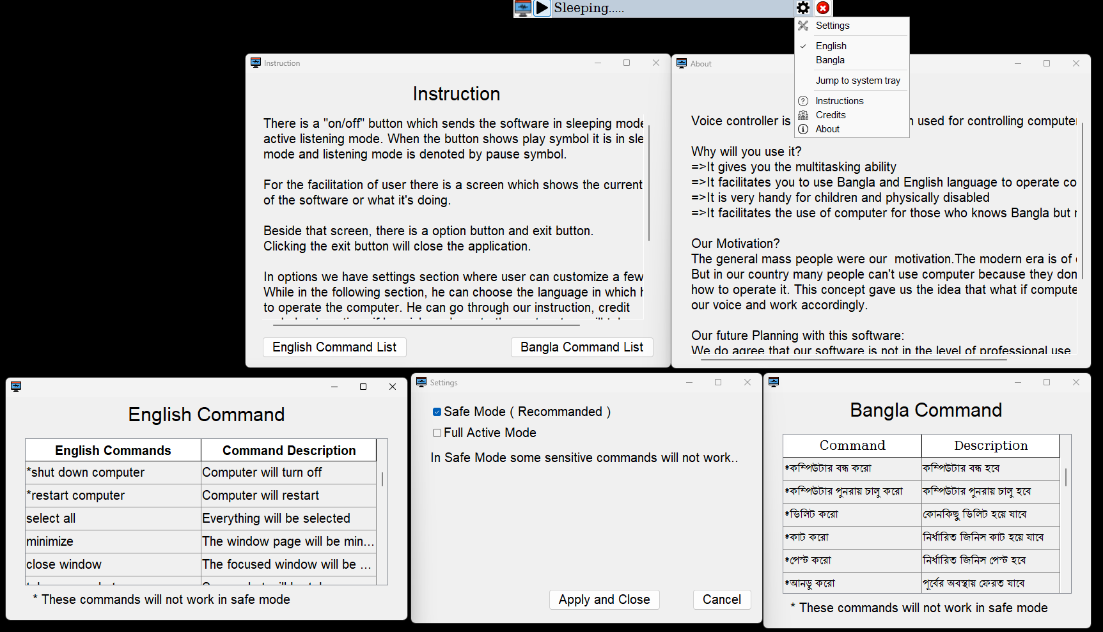Disable the Safe Mode checkbox
This screenshot has height=632, width=1103.
437,412
